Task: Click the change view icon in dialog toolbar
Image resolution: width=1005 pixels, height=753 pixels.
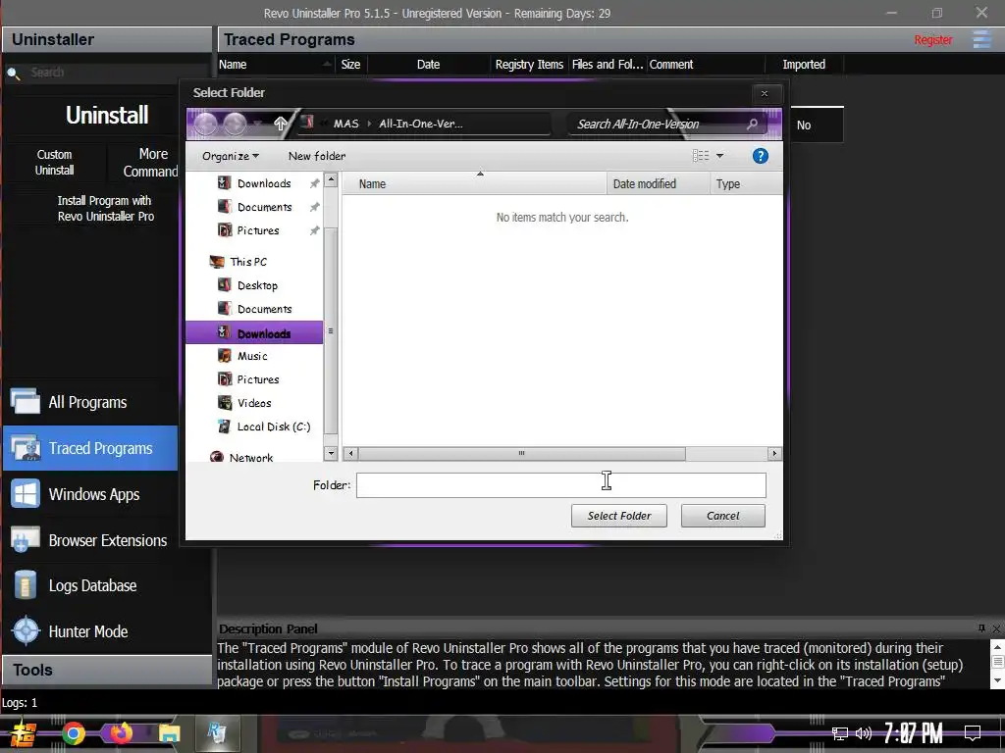Action: click(x=701, y=156)
